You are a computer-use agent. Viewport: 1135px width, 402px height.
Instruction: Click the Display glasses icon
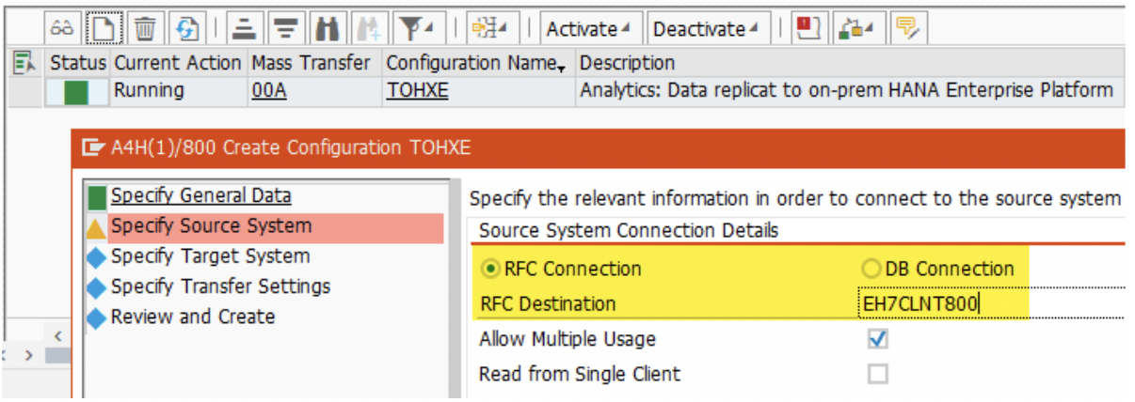[65, 29]
